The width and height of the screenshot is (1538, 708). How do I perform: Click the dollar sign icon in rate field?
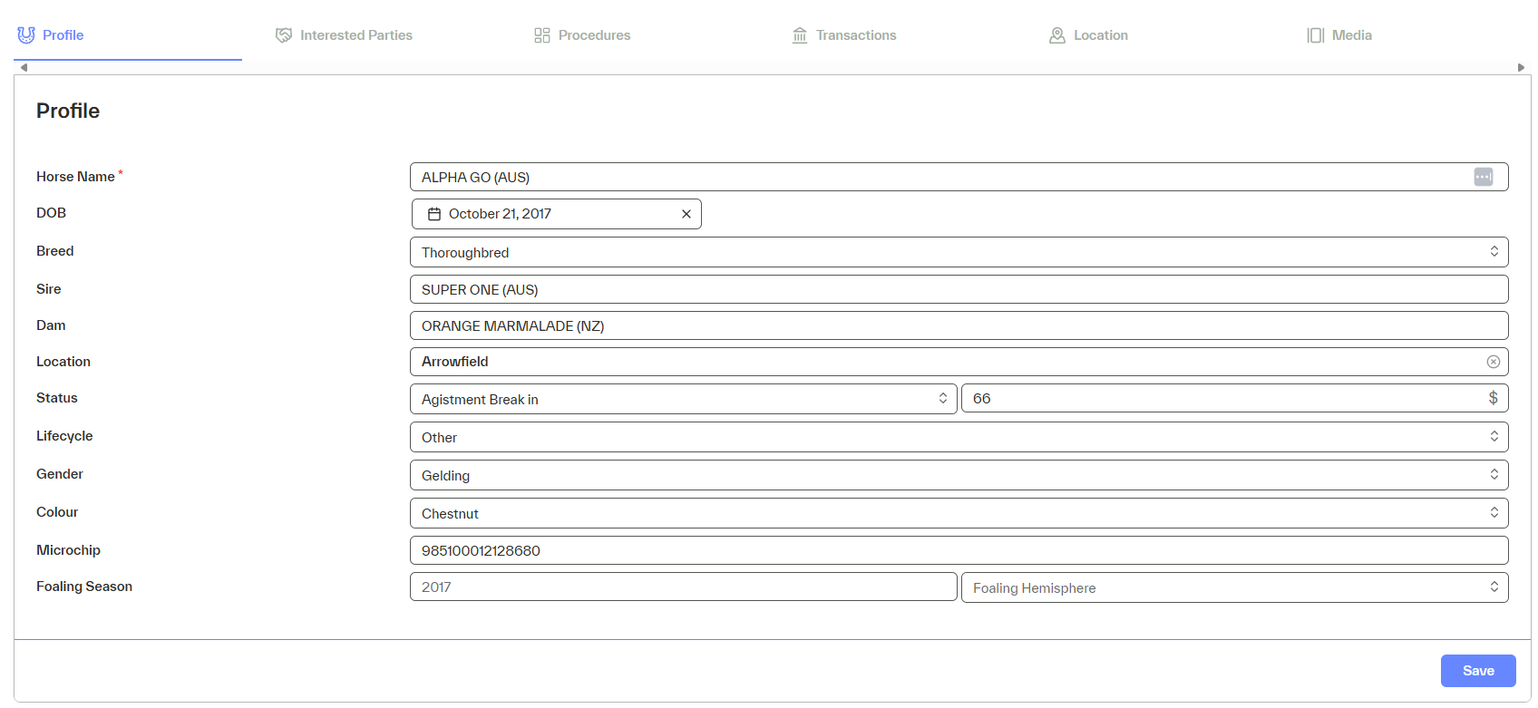(x=1493, y=398)
